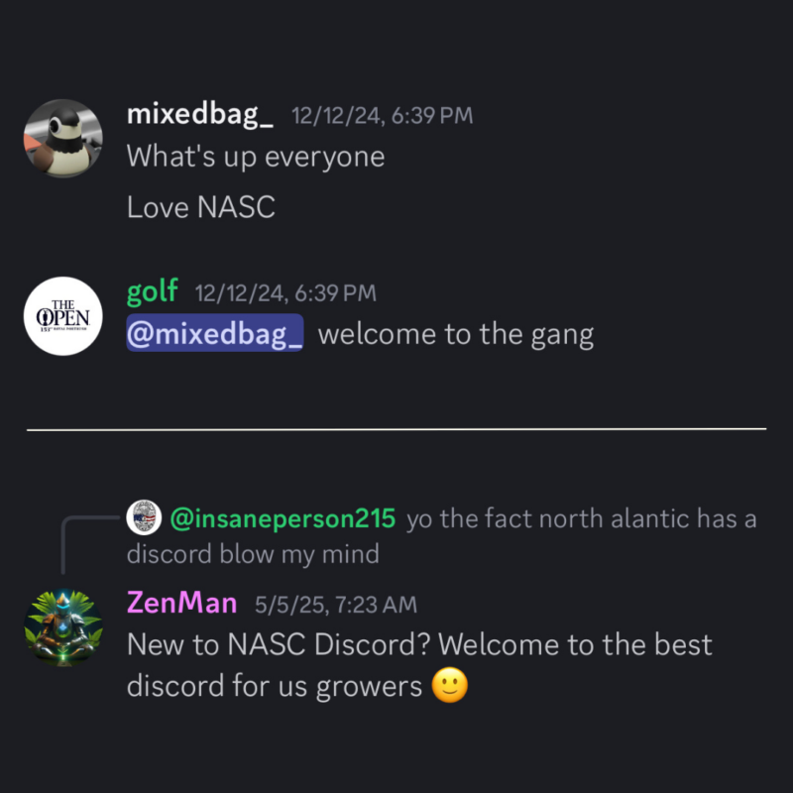Jump to the replied message about north alantic
Image resolution: width=793 pixels, height=793 pixels.
441,536
